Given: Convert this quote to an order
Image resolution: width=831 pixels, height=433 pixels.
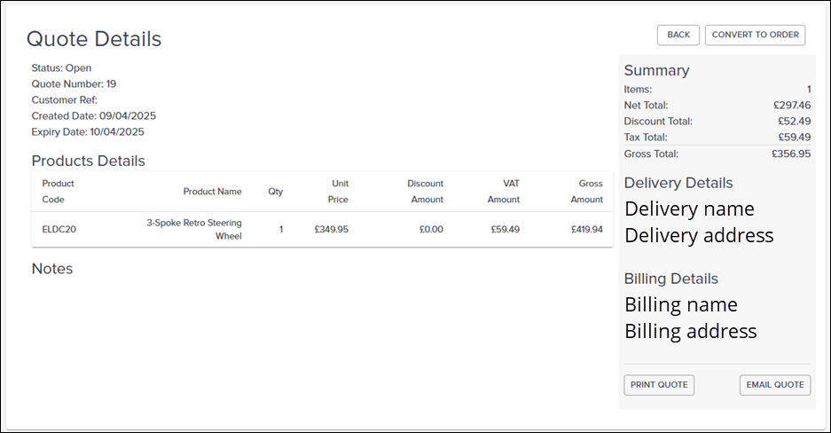Looking at the screenshot, I should 755,35.
